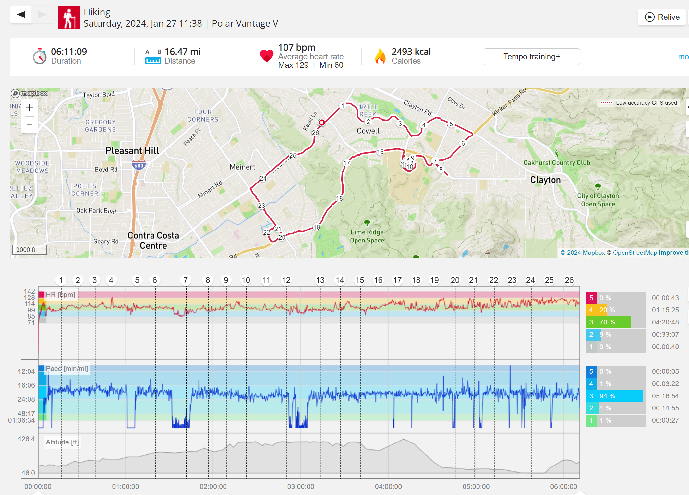Select lap 26 marker above the graph
689x495 pixels.
tap(569, 280)
